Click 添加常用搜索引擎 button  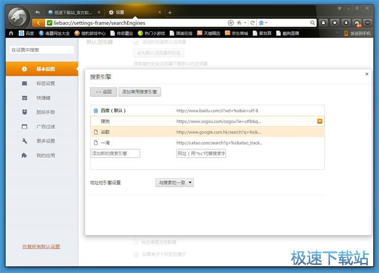pos(139,92)
